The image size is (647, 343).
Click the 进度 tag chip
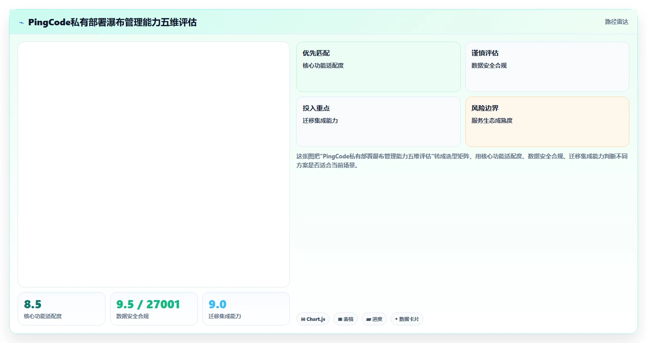point(374,319)
